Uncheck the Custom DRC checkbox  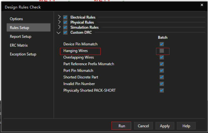(65, 32)
